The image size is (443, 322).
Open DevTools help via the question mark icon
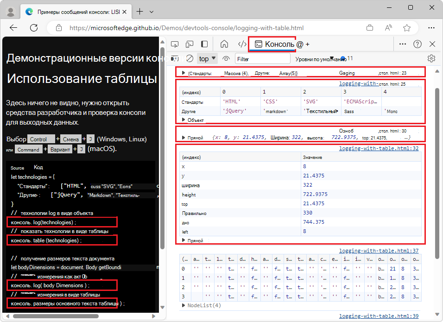[x=418, y=44]
